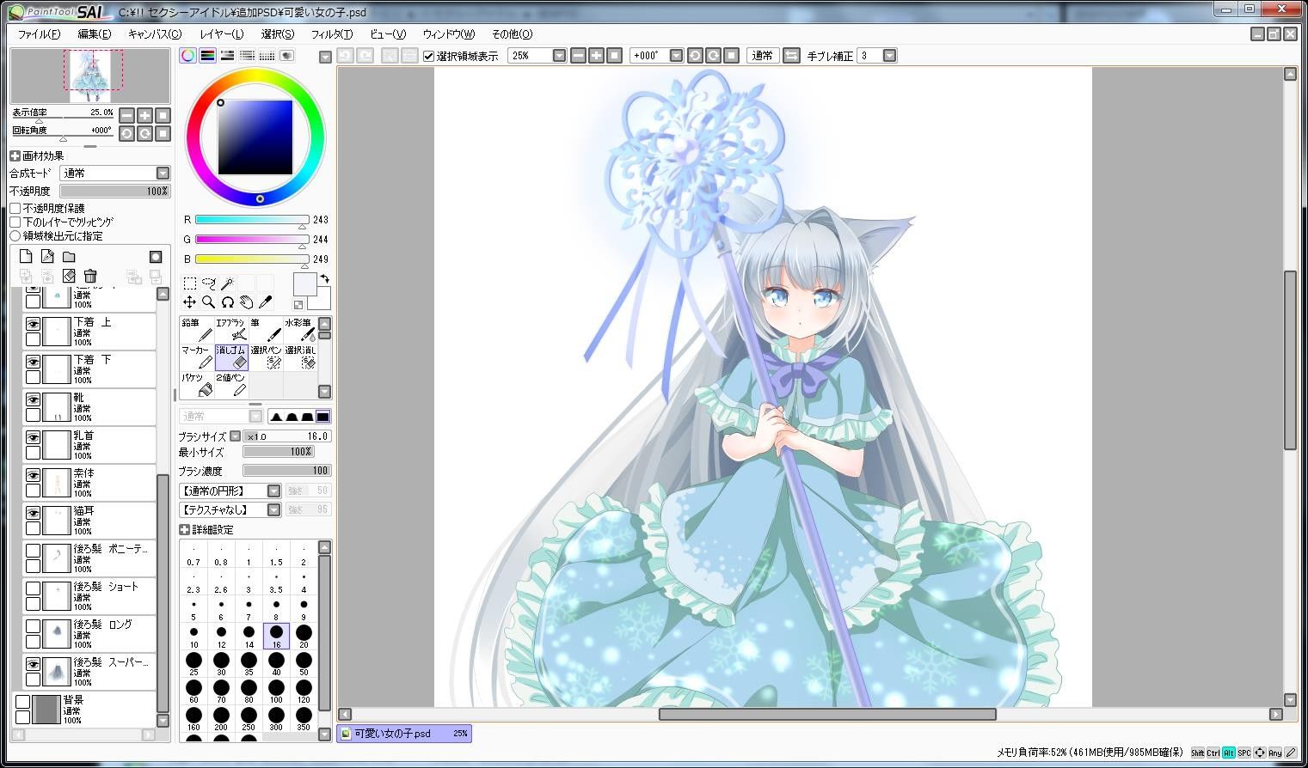Open the 合成モード blend mode dropdown

click(115, 173)
